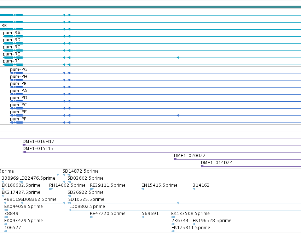Select the 236344 feature label
301x233 pixels.
[180, 221]
